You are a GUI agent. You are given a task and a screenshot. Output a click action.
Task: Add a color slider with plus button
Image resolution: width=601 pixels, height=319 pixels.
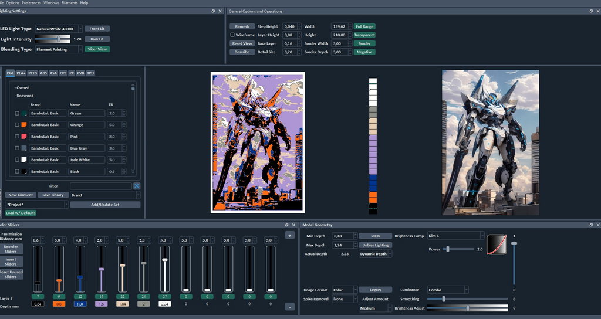click(289, 236)
